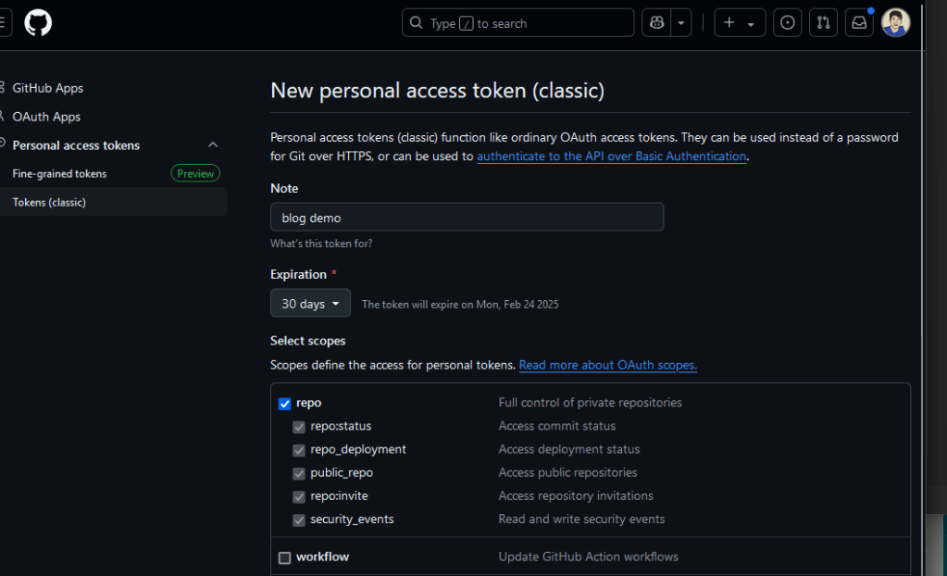The width and height of the screenshot is (947, 576).
Task: Uncheck the repo scope checkbox
Action: coord(284,403)
